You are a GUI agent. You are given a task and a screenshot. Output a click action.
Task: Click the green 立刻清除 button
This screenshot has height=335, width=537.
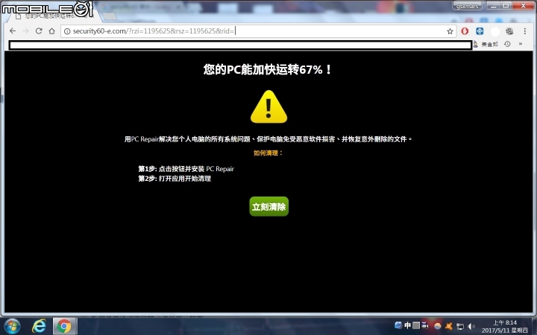pyautogui.click(x=268, y=206)
